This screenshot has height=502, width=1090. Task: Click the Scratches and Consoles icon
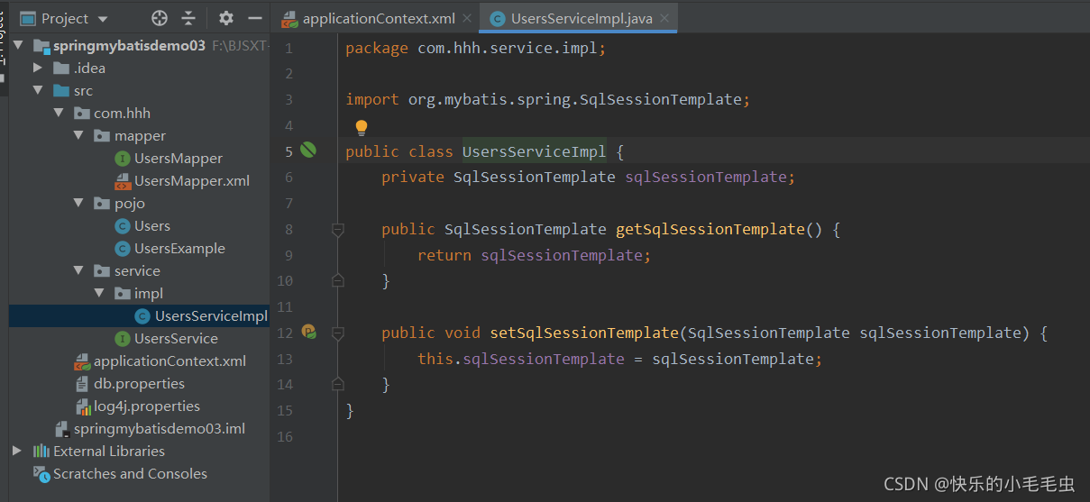point(41,473)
